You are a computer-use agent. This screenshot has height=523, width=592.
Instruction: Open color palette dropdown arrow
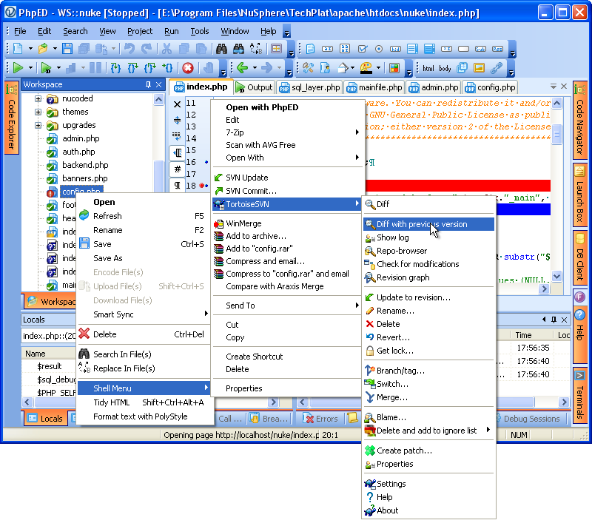tap(378, 68)
